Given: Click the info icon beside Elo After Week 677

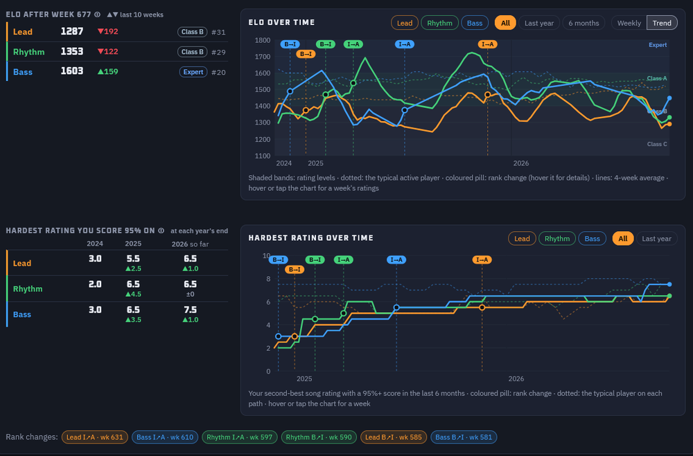Looking at the screenshot, I should click(97, 15).
